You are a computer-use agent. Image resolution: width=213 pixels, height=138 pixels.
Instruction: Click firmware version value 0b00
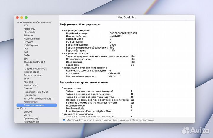pyautogui.click(x=113, y=45)
